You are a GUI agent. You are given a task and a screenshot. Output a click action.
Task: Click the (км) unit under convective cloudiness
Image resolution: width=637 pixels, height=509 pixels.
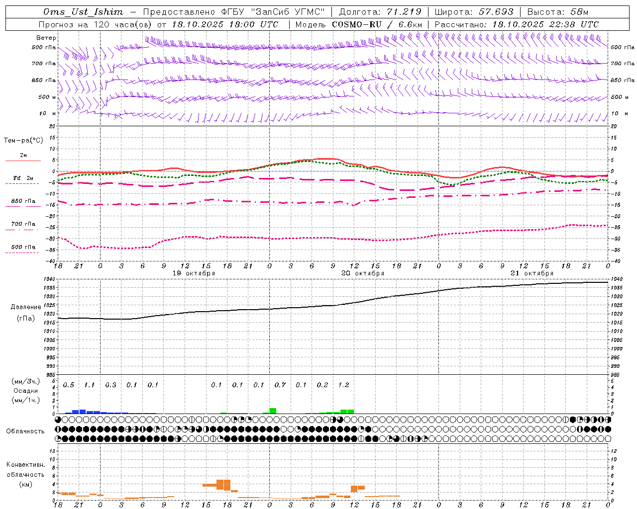tap(25, 484)
